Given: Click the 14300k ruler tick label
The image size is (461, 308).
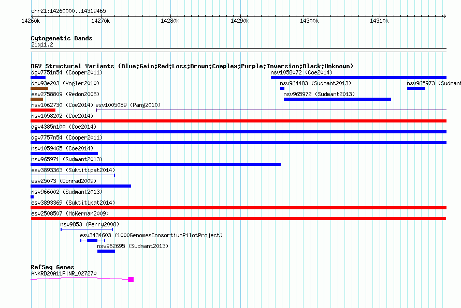Looking at the screenshot, I should (x=309, y=21).
